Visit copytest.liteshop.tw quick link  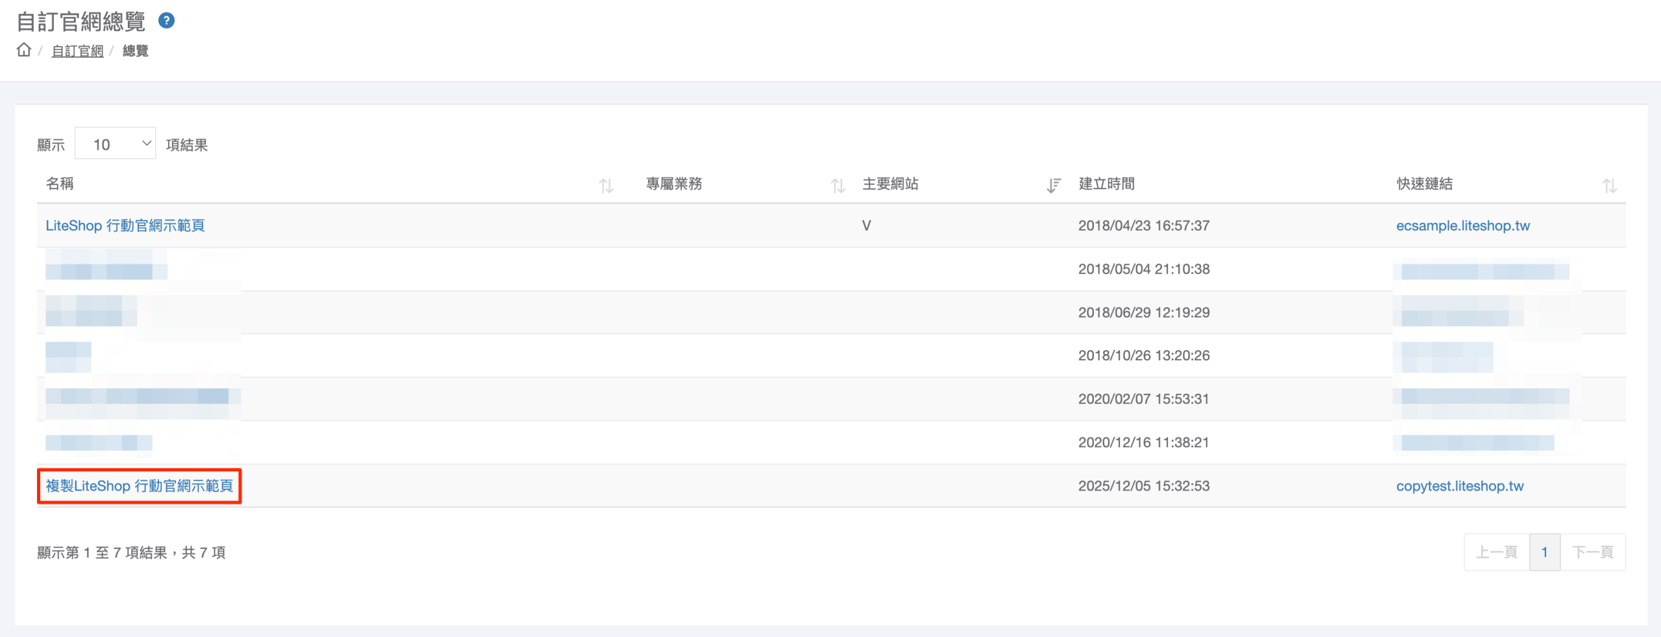coord(1459,486)
